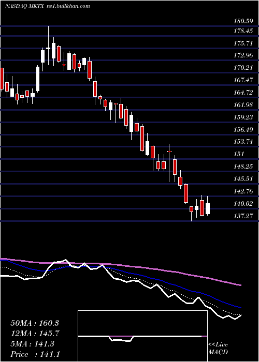Screen dimensions: 259x362
Task: Click the 180.59 price axis label
Action: coord(242,22)
